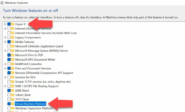The height and width of the screenshot is (112, 185).
Task: Click Print and Document Services folder icon
Action: pos(12,68)
